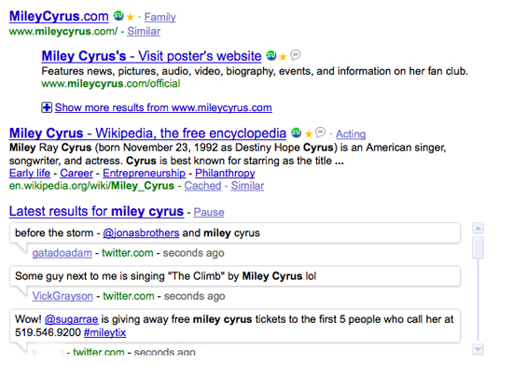Star the MileyCyrus.com result
Image resolution: width=513 pixels, height=366 pixels.
(131, 17)
